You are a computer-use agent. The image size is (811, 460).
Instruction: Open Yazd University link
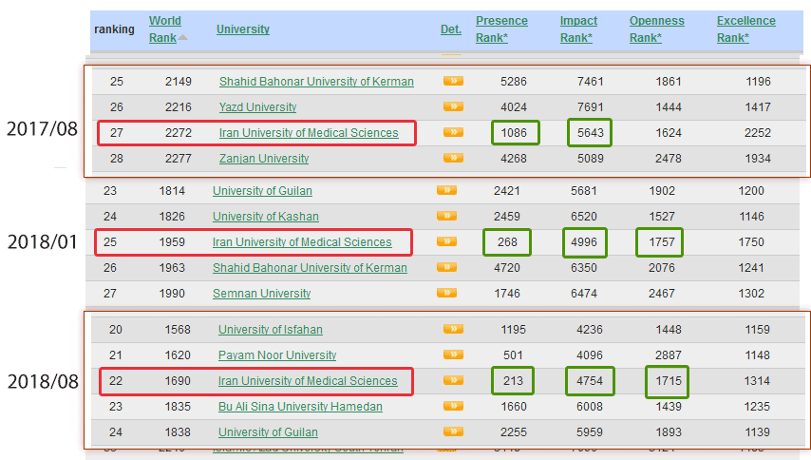[257, 107]
